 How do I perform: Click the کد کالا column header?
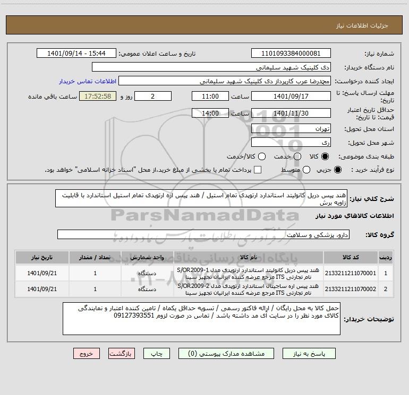[x=351, y=257]
